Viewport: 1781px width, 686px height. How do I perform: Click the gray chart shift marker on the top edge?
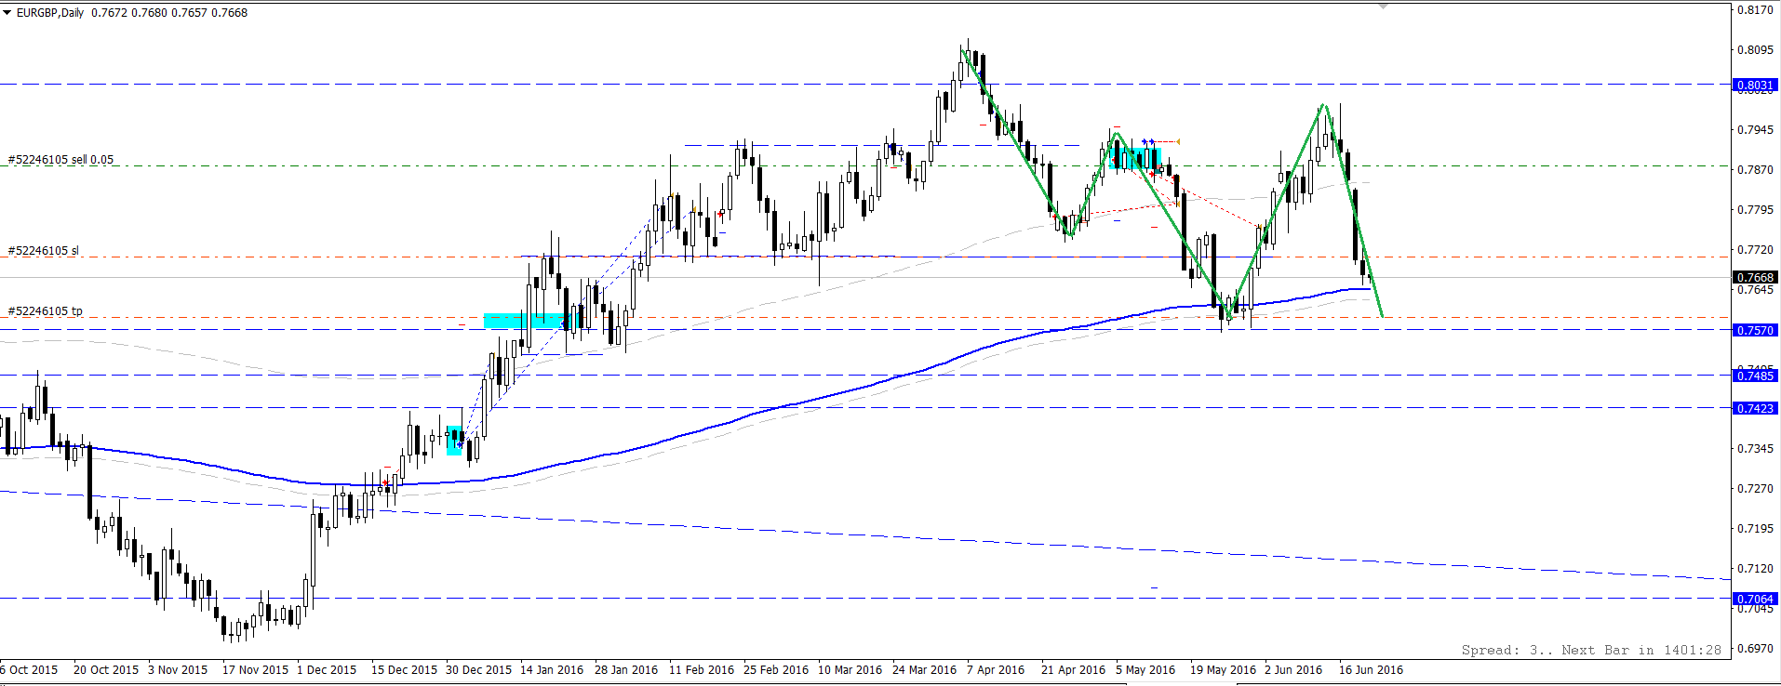point(1384,6)
